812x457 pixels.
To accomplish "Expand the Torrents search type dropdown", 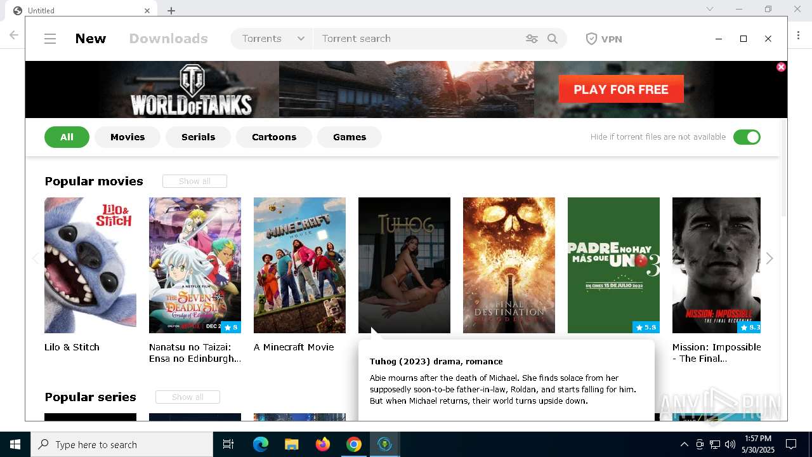I will tap(272, 39).
